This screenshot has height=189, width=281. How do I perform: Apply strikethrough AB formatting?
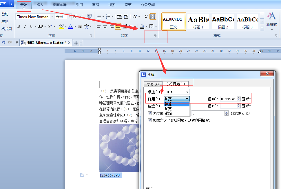pyautogui.click(x=41, y=27)
